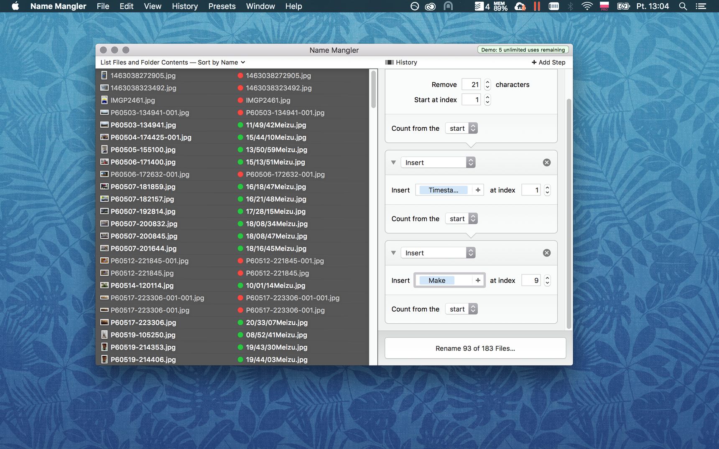This screenshot has height=449, width=719.
Task: Click the Polish flag input source icon
Action: (x=604, y=6)
